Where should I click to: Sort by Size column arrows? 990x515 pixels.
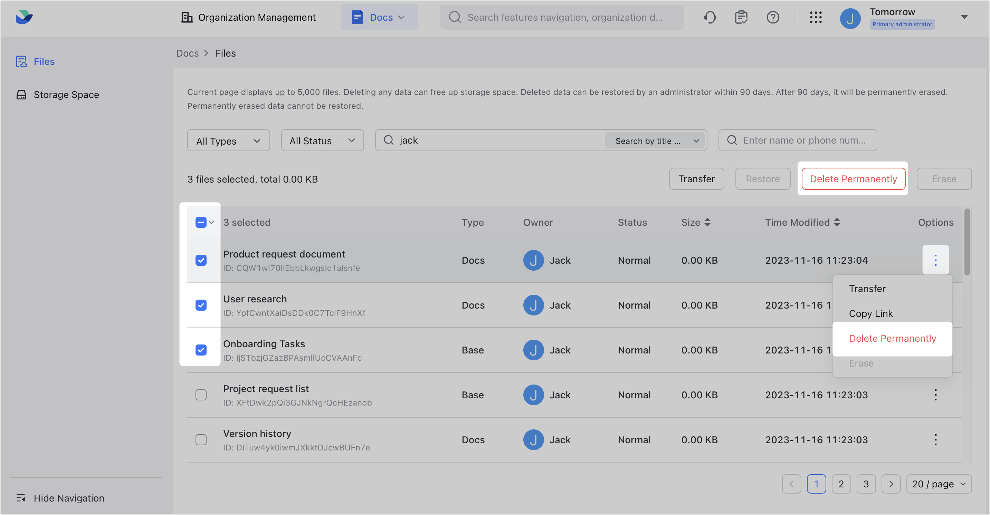coord(707,222)
